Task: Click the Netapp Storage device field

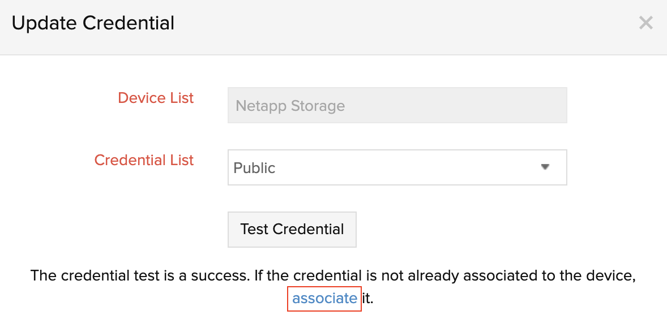Action: [x=396, y=105]
